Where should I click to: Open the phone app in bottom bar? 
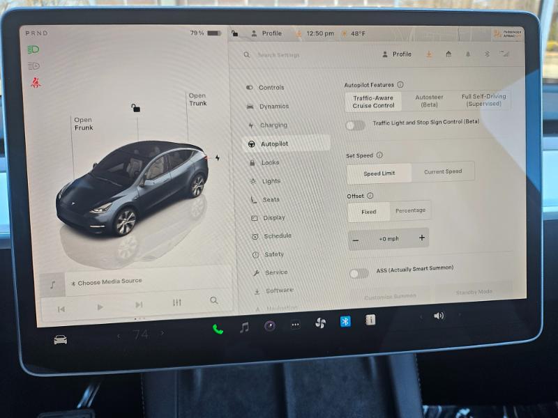[218, 329]
